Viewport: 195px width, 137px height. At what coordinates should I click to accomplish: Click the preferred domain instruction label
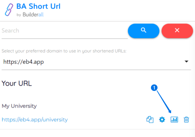pos(64,51)
